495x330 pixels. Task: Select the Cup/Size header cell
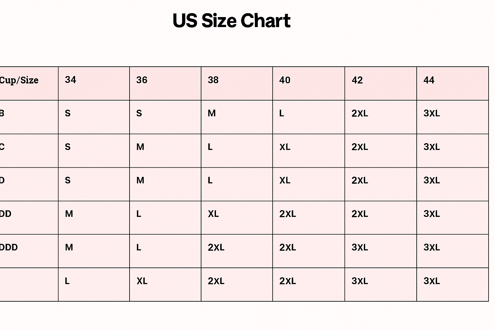tap(29, 83)
